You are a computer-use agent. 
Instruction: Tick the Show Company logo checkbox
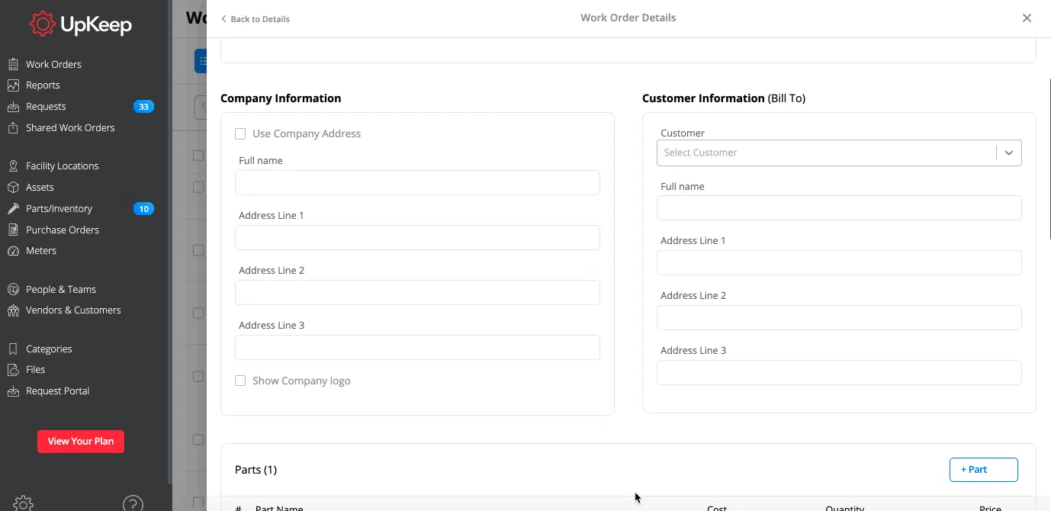[x=240, y=381]
